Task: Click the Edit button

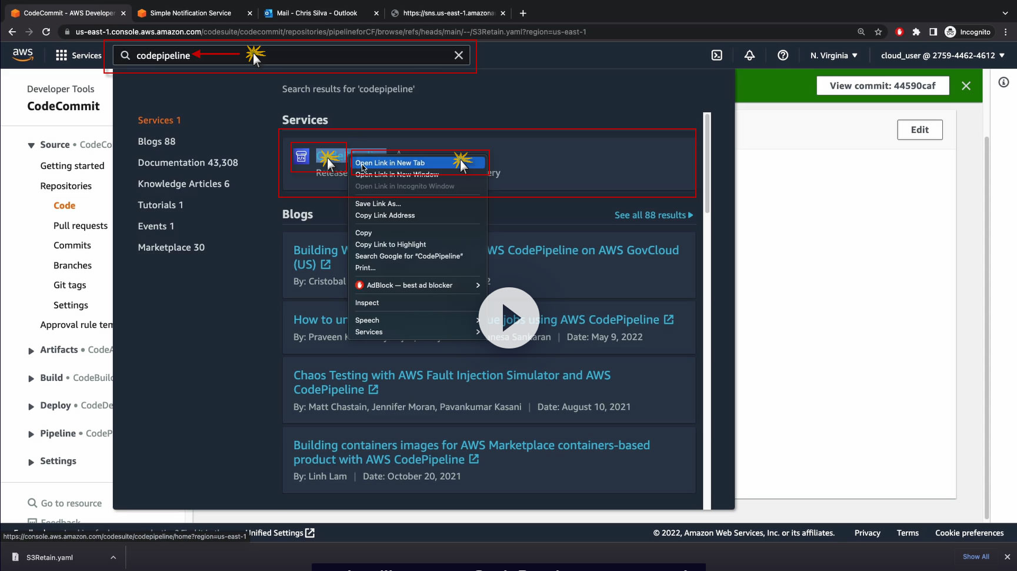Action: (x=919, y=130)
